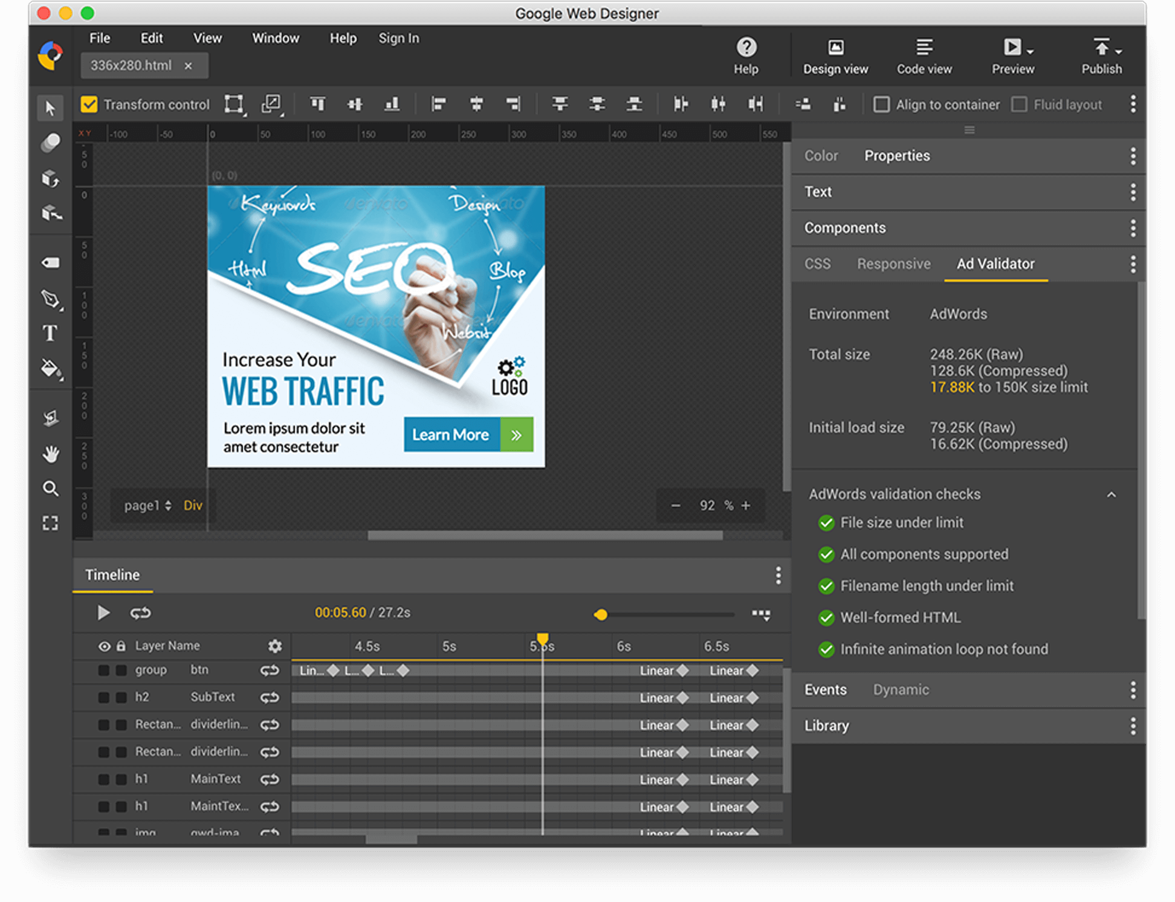Open the Library panel options menu

(x=1133, y=725)
